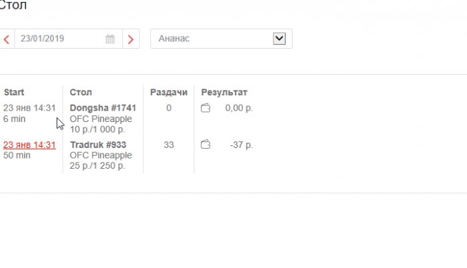Click OFC Pineapple under Dongsha #1741
This screenshot has height=268, width=467.
point(101,119)
